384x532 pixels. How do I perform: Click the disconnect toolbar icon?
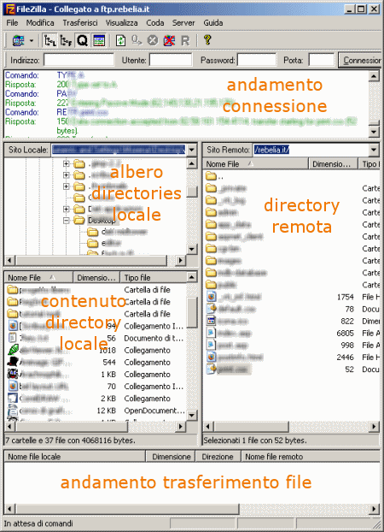point(169,41)
